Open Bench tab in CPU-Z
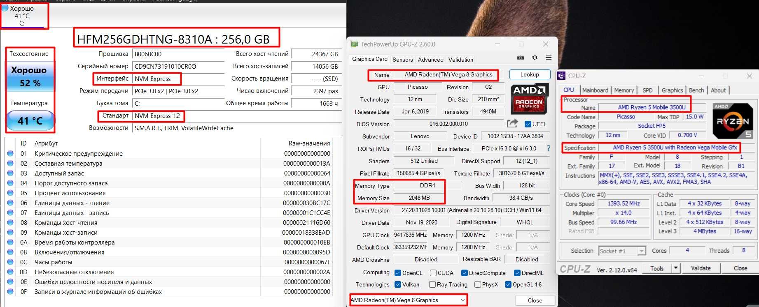Screen dimensions: 759x307 (696, 90)
